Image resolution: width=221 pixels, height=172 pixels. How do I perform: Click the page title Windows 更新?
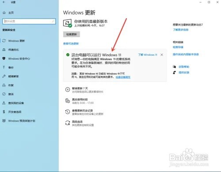pos(79,13)
